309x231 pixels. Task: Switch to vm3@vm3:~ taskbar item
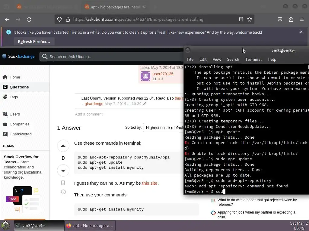pyautogui.click(x=39, y=226)
